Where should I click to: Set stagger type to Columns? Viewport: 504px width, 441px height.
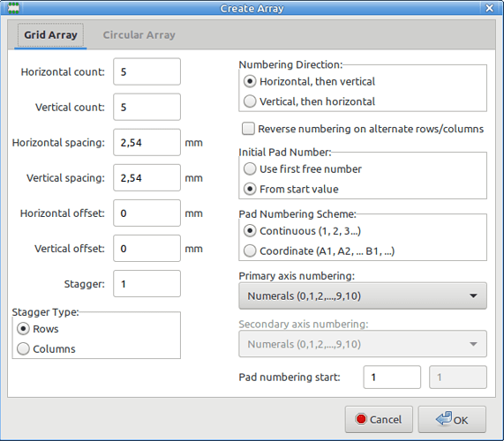coord(23,348)
